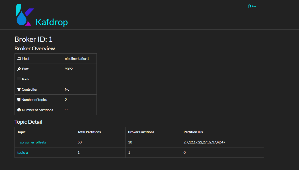Select the Controller value No
Viewport: 299px width, 170px height.
click(x=67, y=89)
